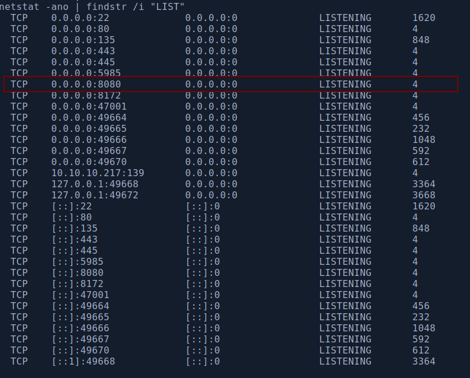The image size is (470, 378).
Task: Click IPv6 address [::]:8172
Action: [77, 284]
